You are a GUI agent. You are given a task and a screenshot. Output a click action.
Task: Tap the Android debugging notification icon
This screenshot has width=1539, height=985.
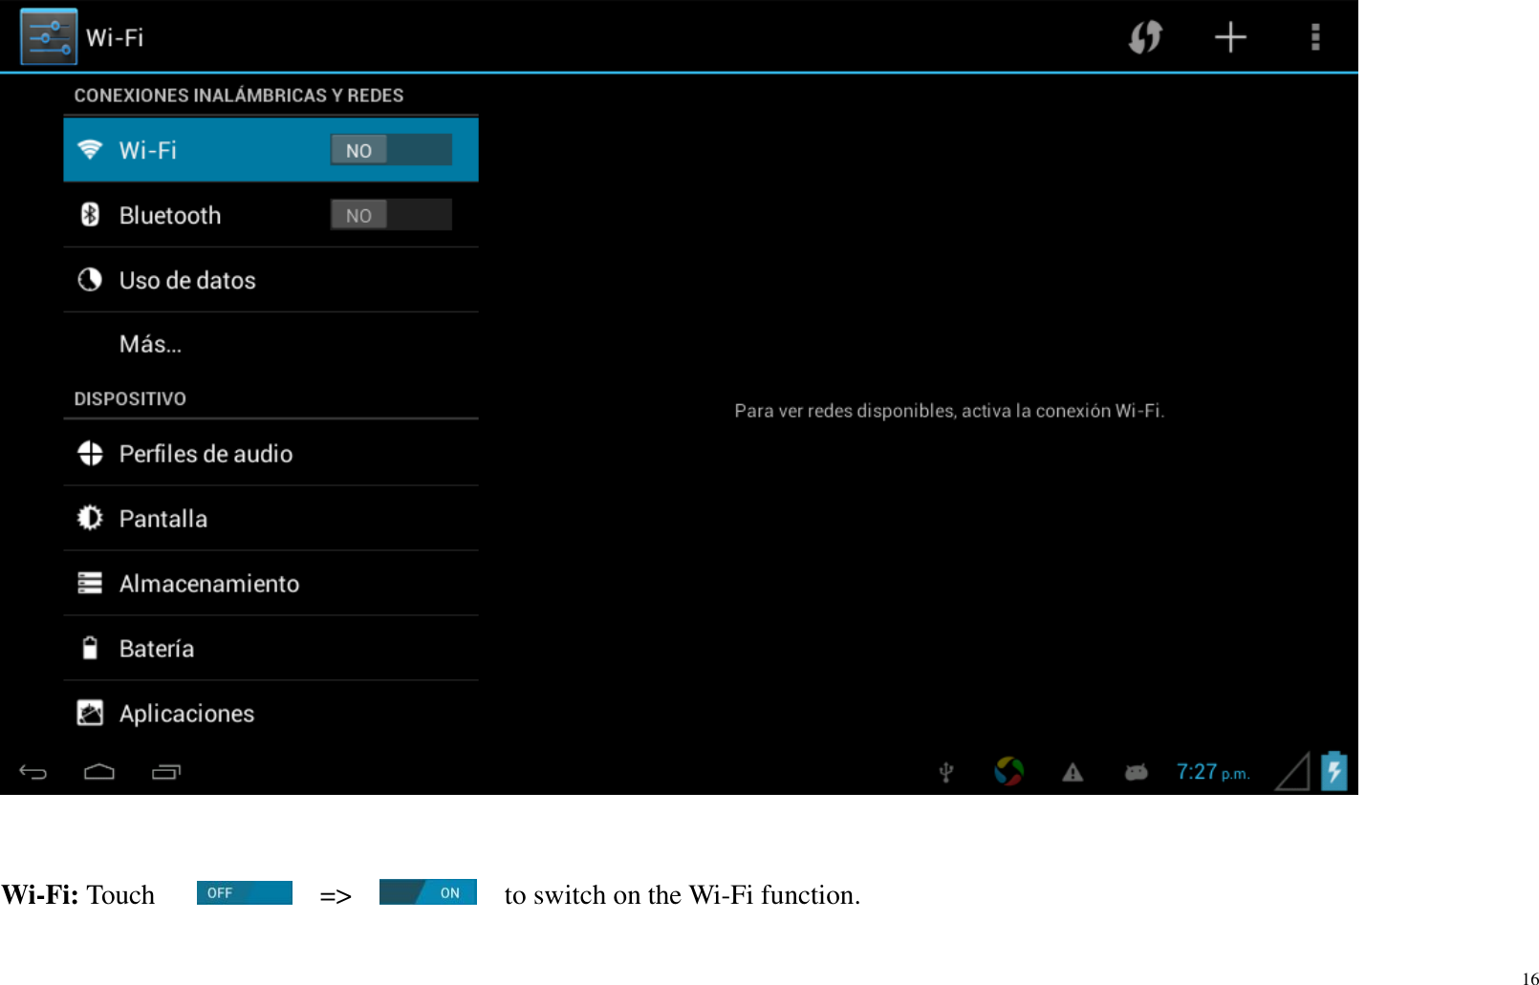click(1136, 772)
